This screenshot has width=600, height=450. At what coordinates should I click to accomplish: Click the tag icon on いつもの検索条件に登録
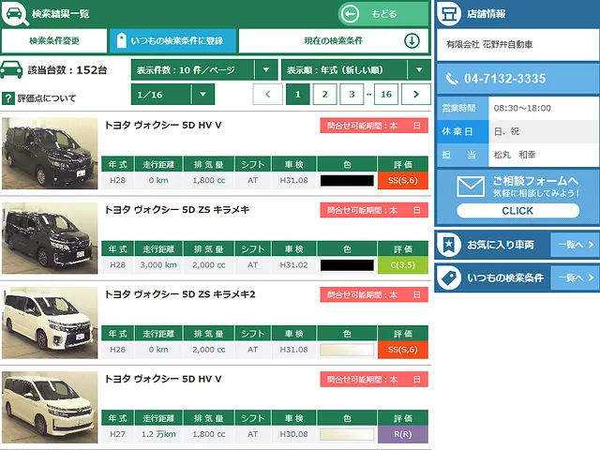[121, 40]
